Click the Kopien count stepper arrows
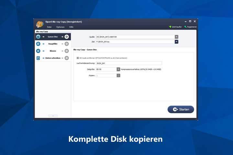Image resolution: width=233 pixels, height=155 pixels. (118, 75)
